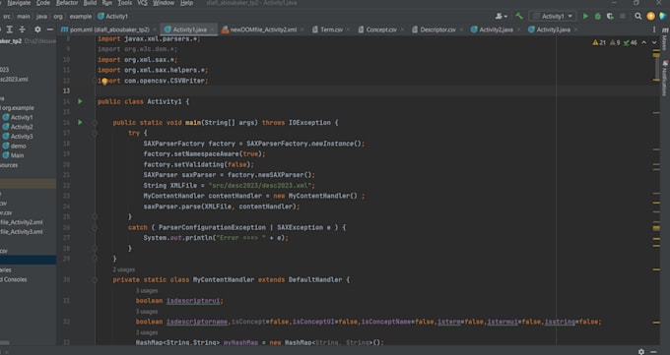Run with Coverage icon in toolbar

click(x=610, y=16)
